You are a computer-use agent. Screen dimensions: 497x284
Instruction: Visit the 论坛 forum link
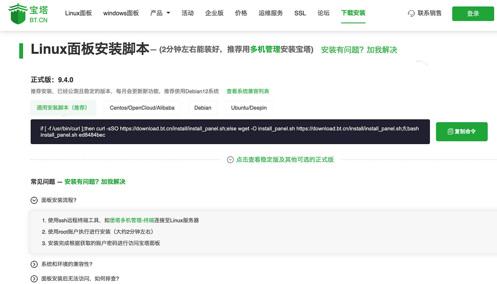323,13
